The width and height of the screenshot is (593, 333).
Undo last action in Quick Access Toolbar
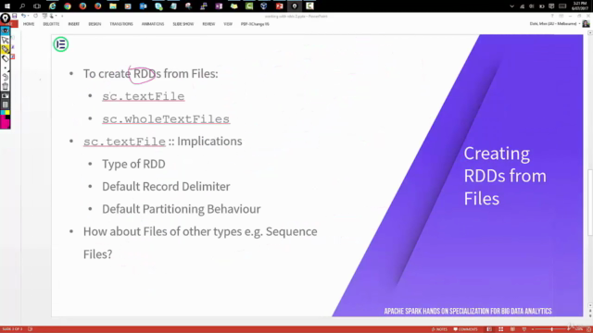click(23, 16)
